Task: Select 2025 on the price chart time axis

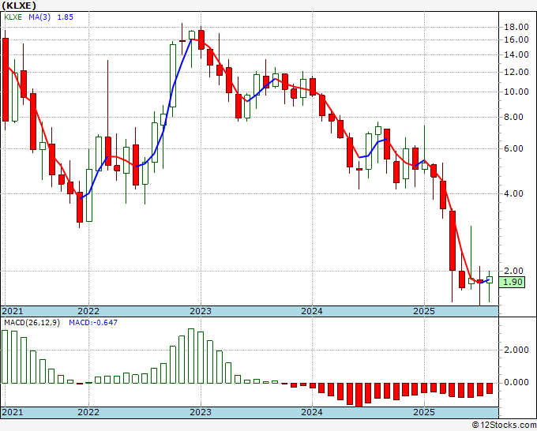Action: coord(424,311)
